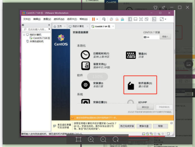The width and height of the screenshot is (195, 147).
Task: Dismiss the install hint bar close icon
Action: click(171, 123)
